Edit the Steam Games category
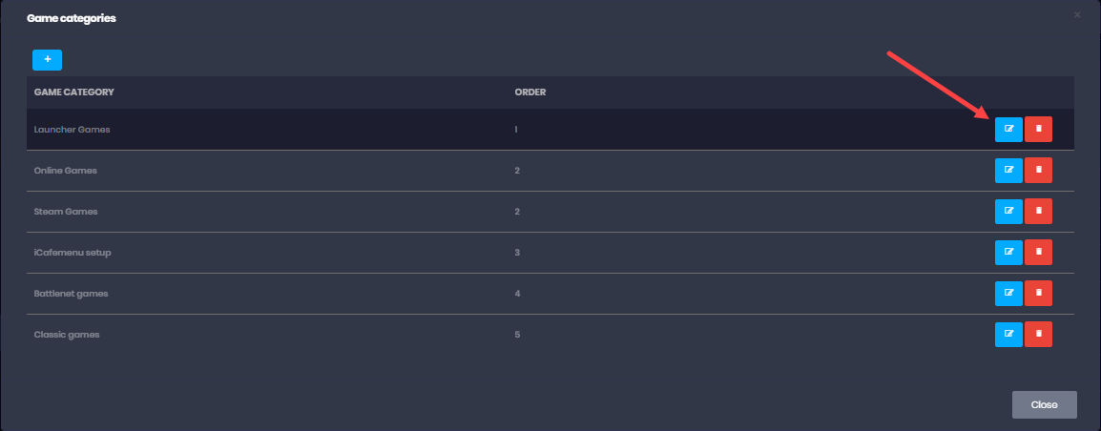Screen dimensions: 1101x431 click(1008, 212)
